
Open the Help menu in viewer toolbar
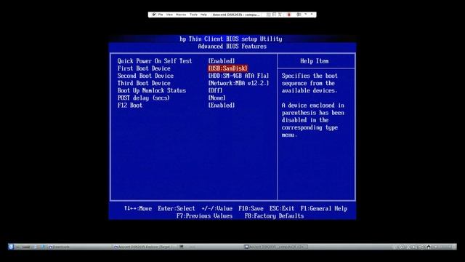pyautogui.click(x=203, y=15)
